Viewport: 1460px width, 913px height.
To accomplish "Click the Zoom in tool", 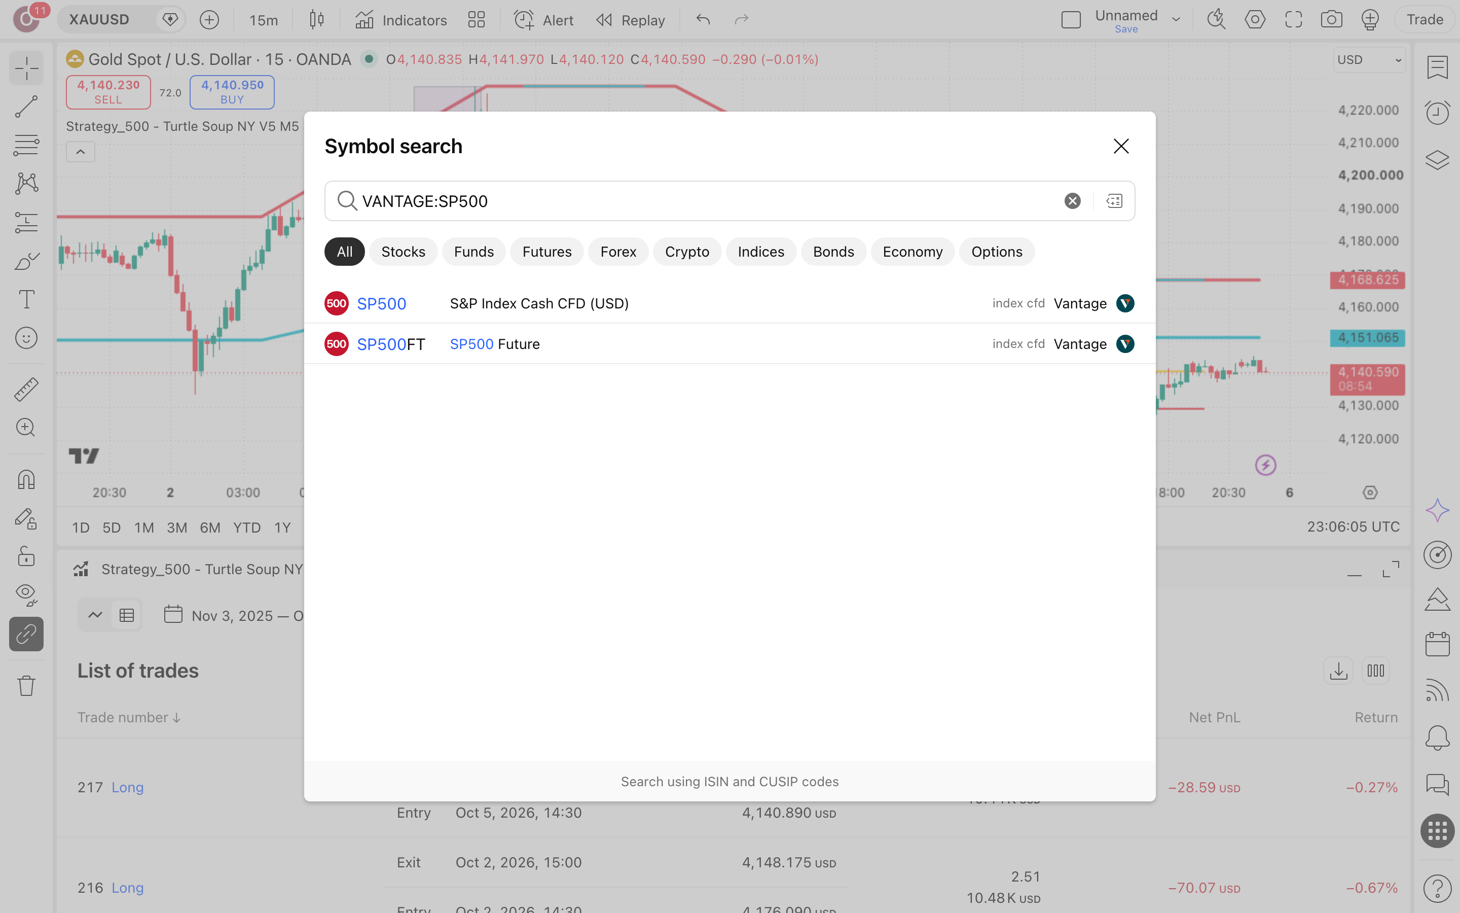I will 26,428.
